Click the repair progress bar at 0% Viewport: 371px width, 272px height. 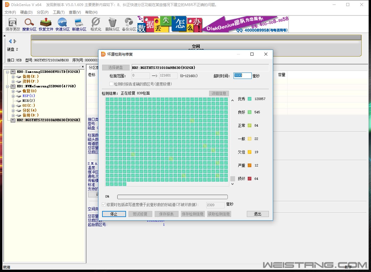173,197
